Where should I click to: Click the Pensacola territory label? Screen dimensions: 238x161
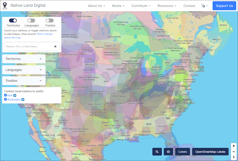[146, 131]
